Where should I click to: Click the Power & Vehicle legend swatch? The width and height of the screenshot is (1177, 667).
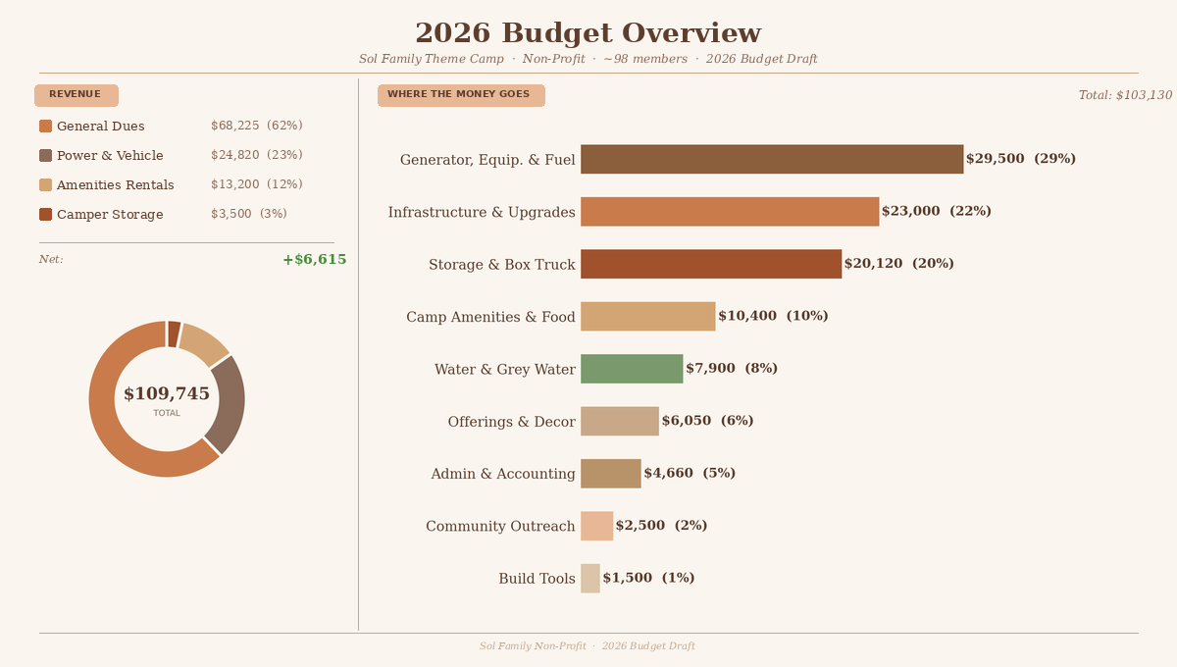pos(45,156)
